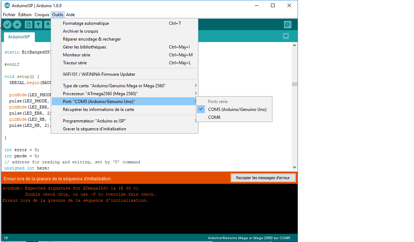Launch Moniteur série from menu
This screenshot has height=242, width=414.
click(124, 55)
